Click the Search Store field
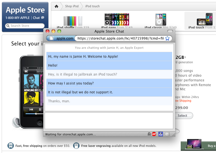This screenshot has height=153, width=216. coord(25,26)
